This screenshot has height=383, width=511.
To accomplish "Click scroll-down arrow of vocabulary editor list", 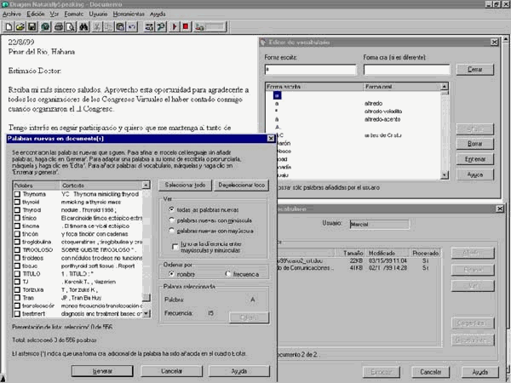I will (x=445, y=175).
